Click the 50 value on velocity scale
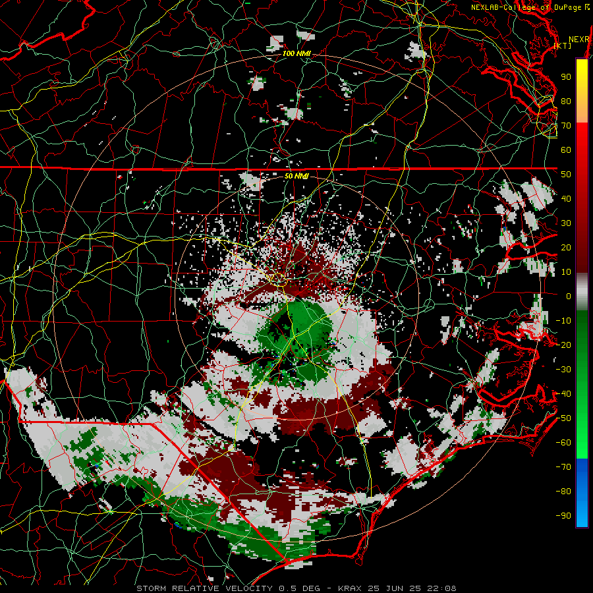 pyautogui.click(x=566, y=175)
